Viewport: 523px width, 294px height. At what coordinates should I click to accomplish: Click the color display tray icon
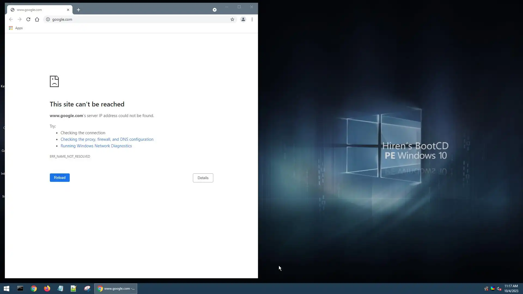[x=493, y=289]
